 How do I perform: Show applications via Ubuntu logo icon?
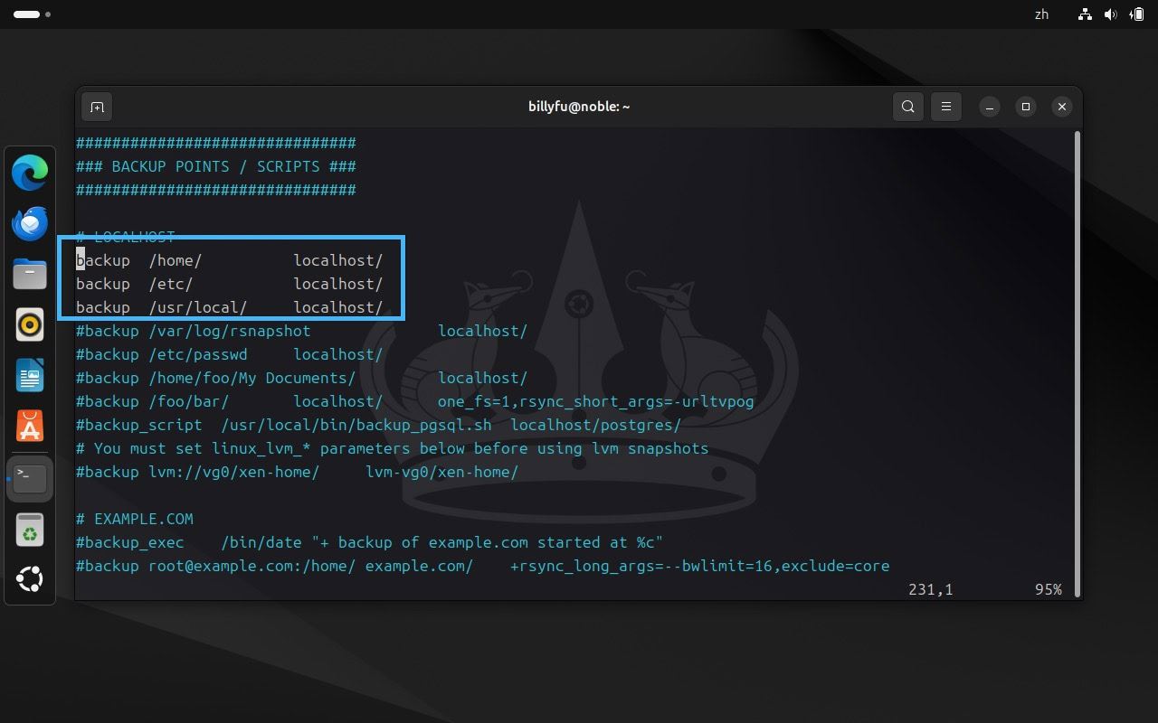tap(30, 579)
